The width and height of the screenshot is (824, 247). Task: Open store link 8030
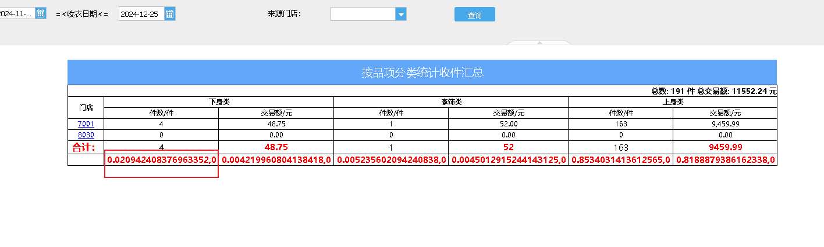[x=86, y=135]
